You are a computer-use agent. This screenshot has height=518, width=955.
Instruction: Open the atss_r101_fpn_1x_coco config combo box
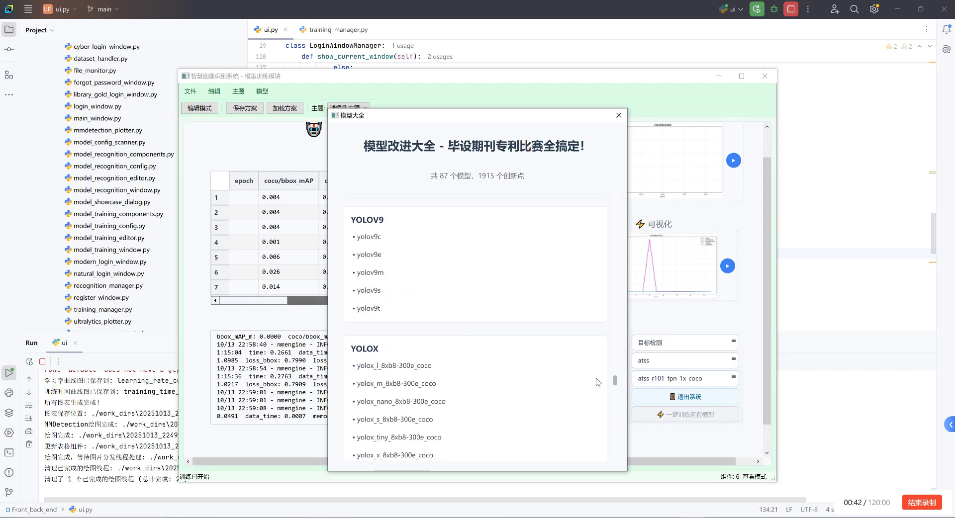tap(685, 378)
